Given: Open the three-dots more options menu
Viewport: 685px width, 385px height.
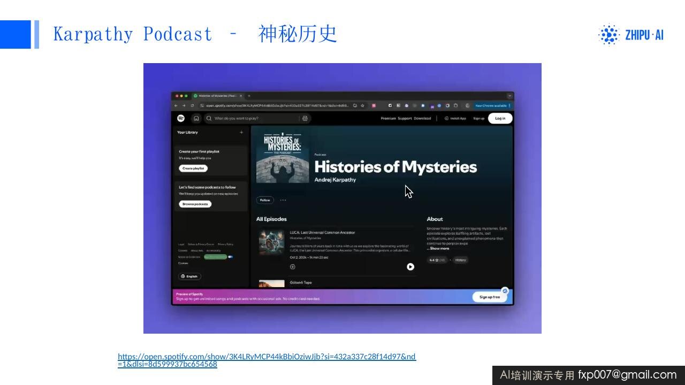Looking at the screenshot, I should click(283, 200).
